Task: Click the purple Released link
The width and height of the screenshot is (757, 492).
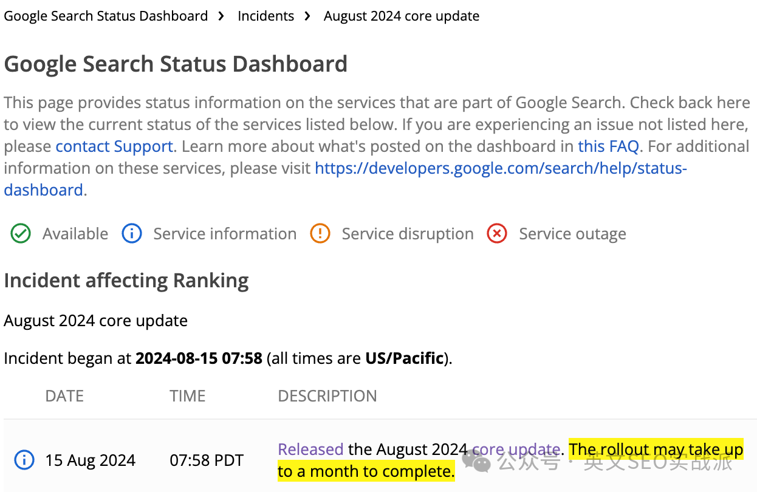Action: pos(310,449)
